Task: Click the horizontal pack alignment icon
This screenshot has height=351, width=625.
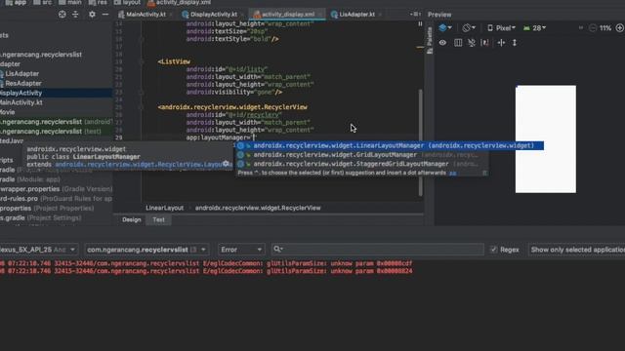Action: click(x=501, y=43)
